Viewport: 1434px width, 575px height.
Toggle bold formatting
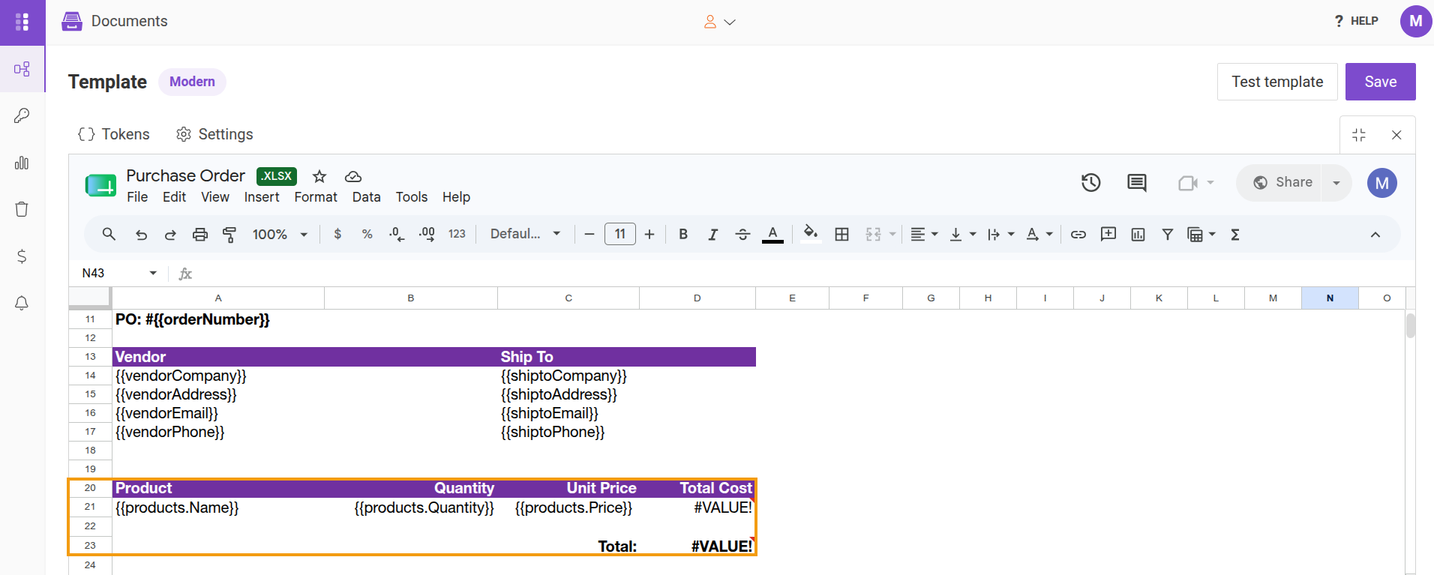tap(683, 234)
